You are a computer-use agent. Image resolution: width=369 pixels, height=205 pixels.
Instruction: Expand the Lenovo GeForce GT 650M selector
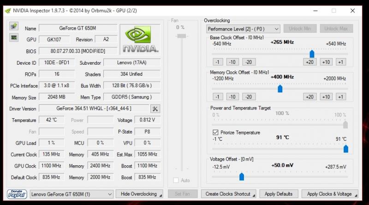tap(109, 194)
